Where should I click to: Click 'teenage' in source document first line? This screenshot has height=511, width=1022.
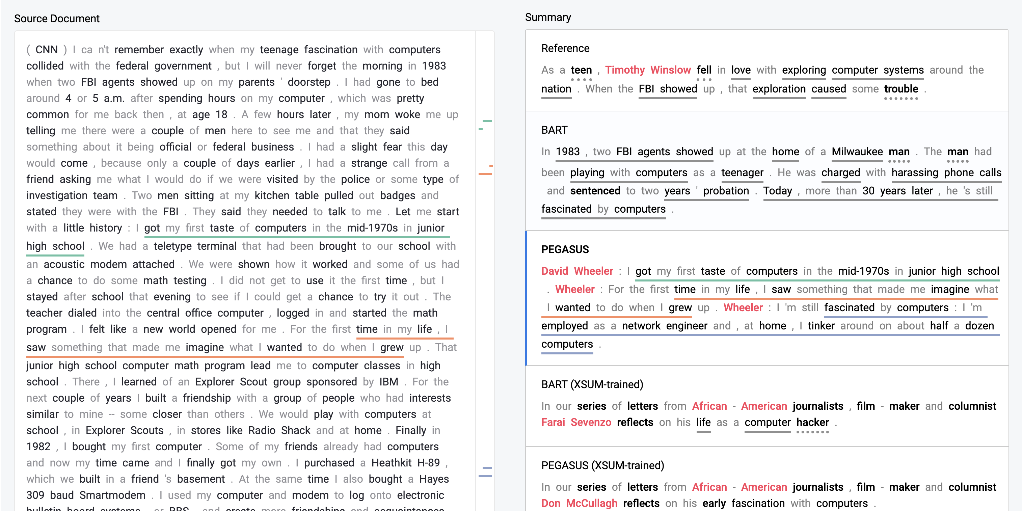coord(279,50)
